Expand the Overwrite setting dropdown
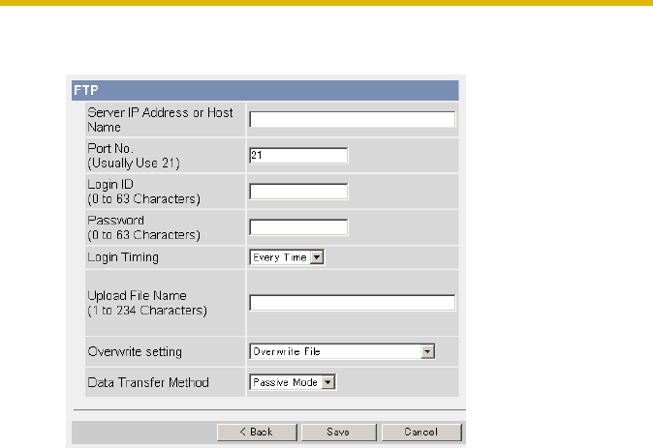 click(341, 351)
